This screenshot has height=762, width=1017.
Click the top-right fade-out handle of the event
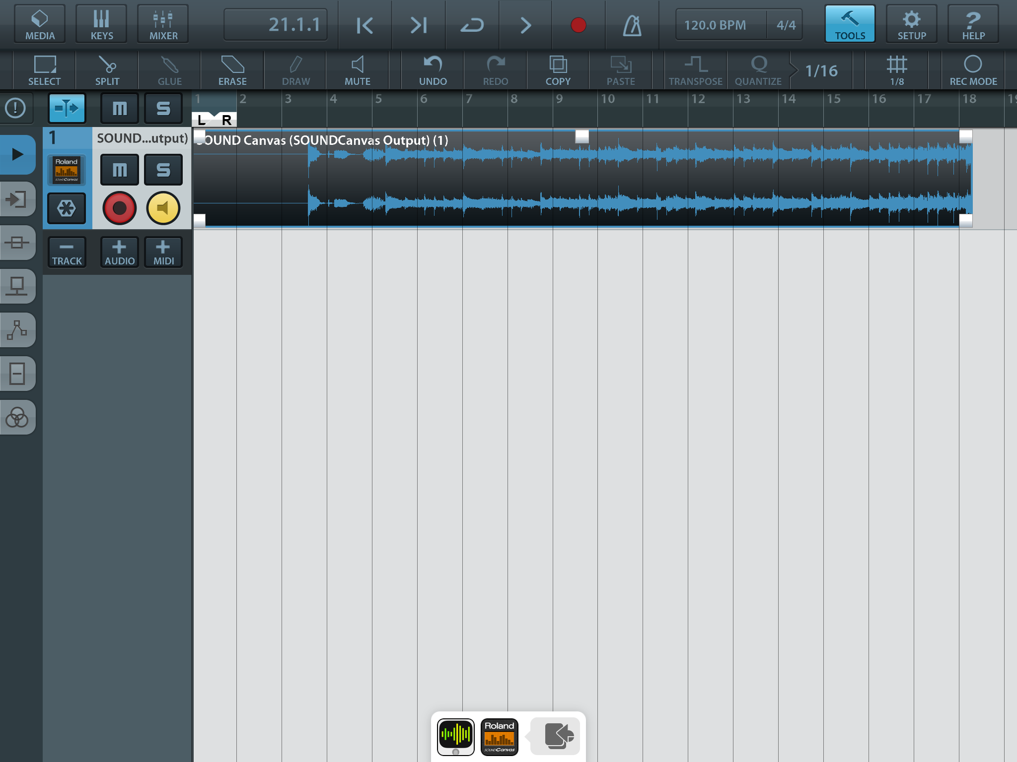coord(965,136)
